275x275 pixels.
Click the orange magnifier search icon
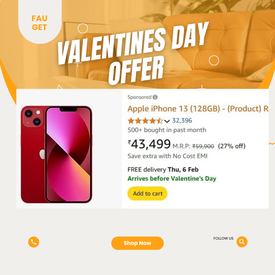coord(242,242)
